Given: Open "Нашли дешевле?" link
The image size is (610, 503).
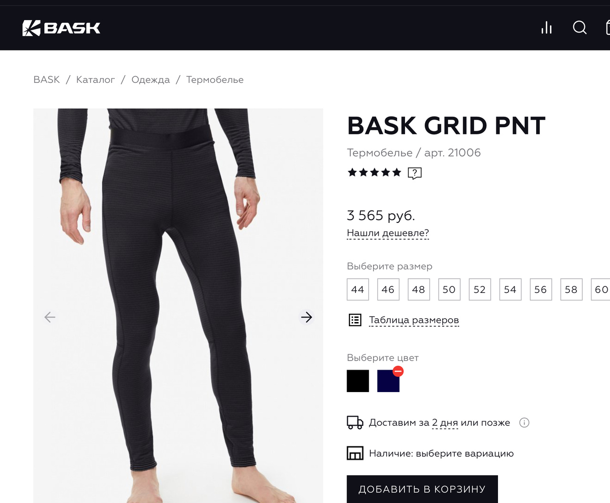Looking at the screenshot, I should point(388,233).
